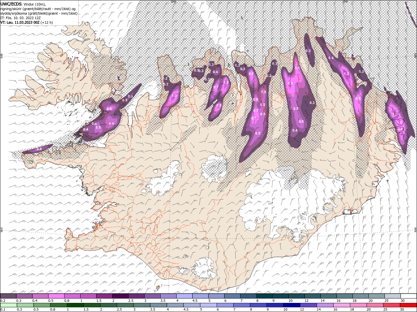Click the UWC/ECDS map title text
The width and height of the screenshot is (417, 312).
tap(11, 4)
